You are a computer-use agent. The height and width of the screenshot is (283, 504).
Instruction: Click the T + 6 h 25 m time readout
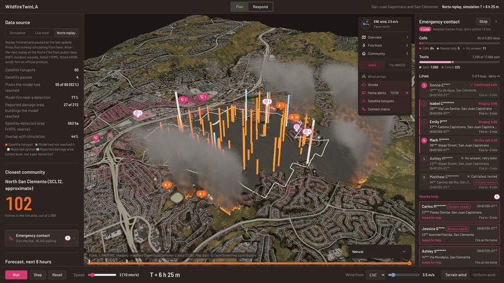point(165,275)
